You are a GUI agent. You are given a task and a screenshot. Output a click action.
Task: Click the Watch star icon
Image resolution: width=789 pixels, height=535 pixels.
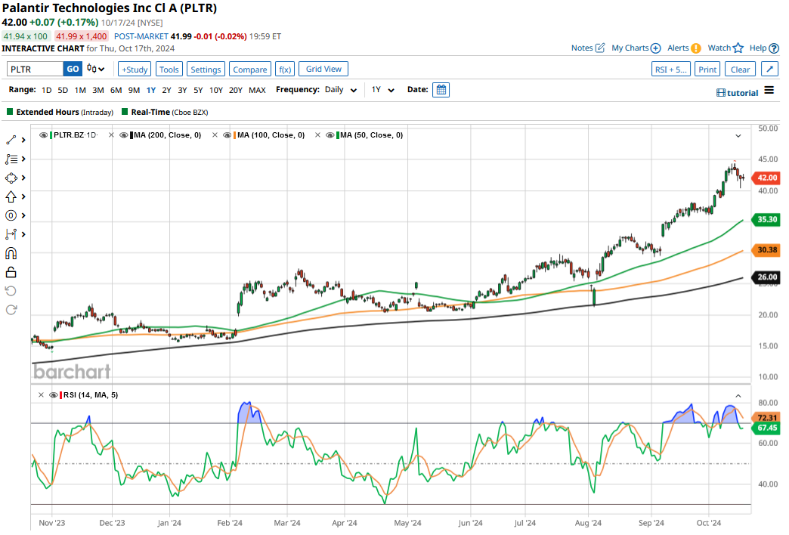tap(738, 48)
